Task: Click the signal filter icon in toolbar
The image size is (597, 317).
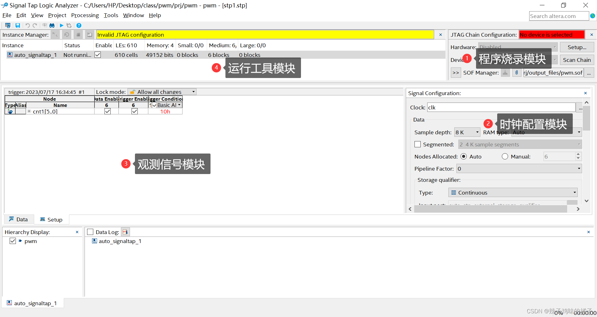Action: (45, 25)
